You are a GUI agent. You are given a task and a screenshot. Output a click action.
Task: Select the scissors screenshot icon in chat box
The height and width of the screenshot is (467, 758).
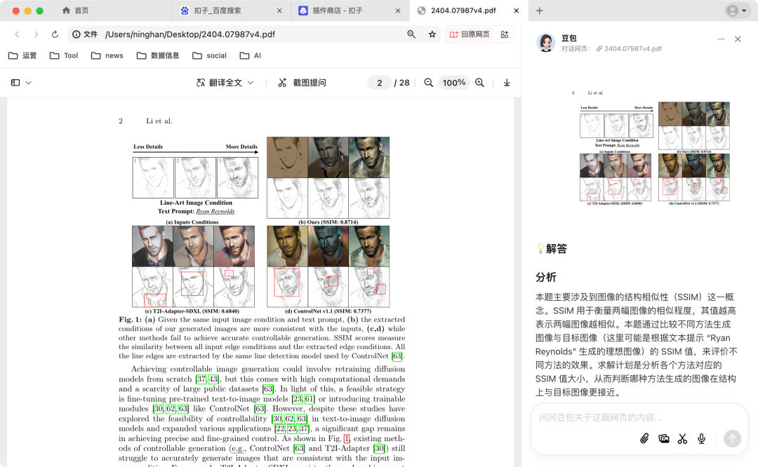[682, 438]
